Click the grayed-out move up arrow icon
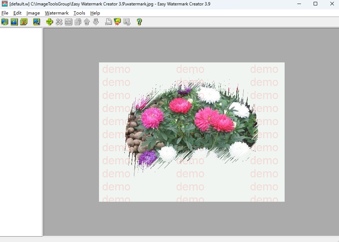The width and height of the screenshot is (339, 242). 87,22
